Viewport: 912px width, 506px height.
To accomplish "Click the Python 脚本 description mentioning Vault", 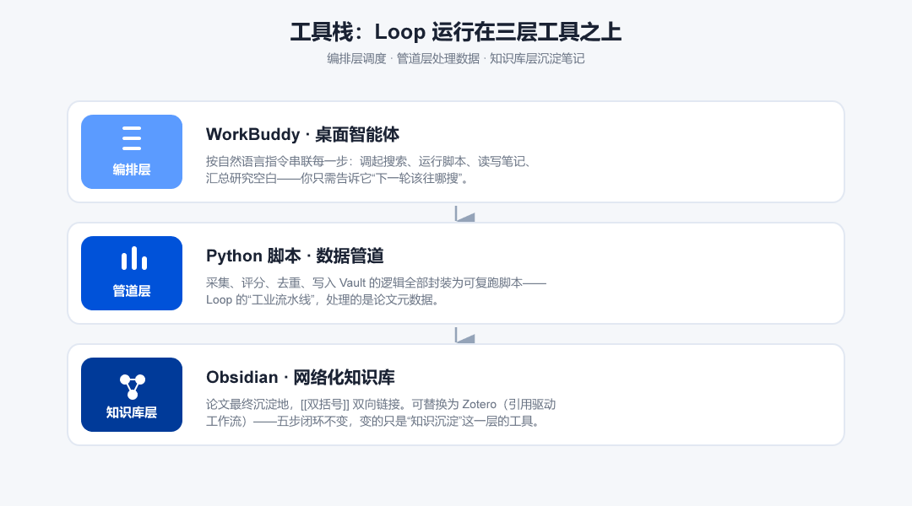I will (376, 291).
